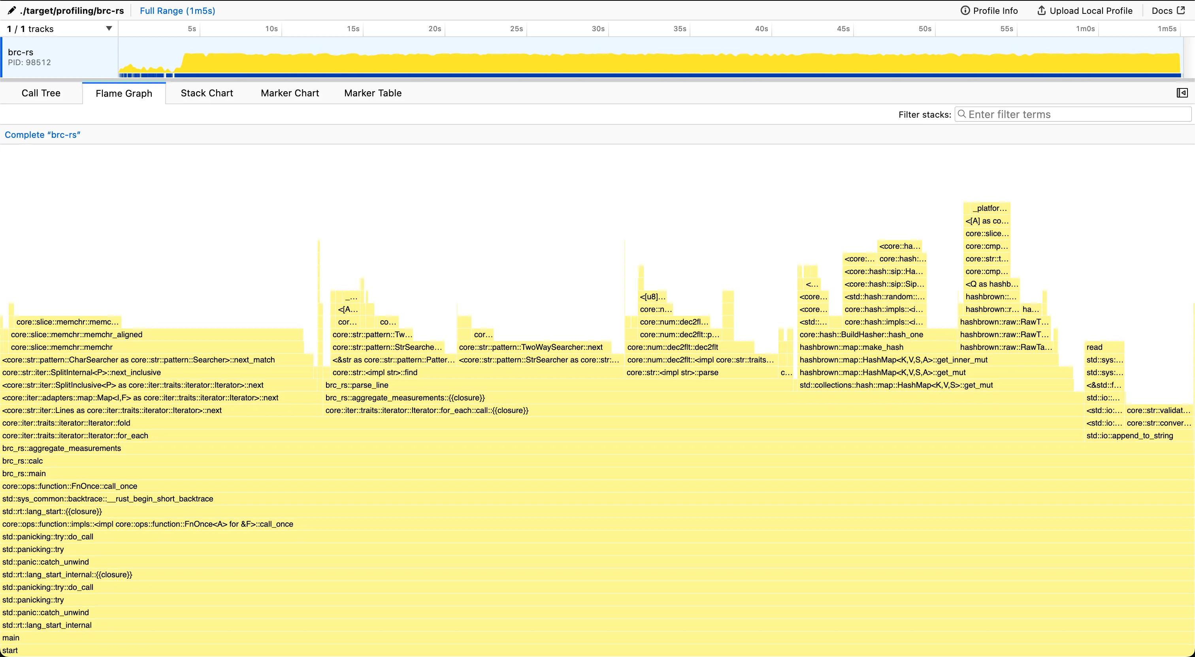Switch to the Stack Chart tab
This screenshot has height=657, width=1195.
(x=206, y=93)
